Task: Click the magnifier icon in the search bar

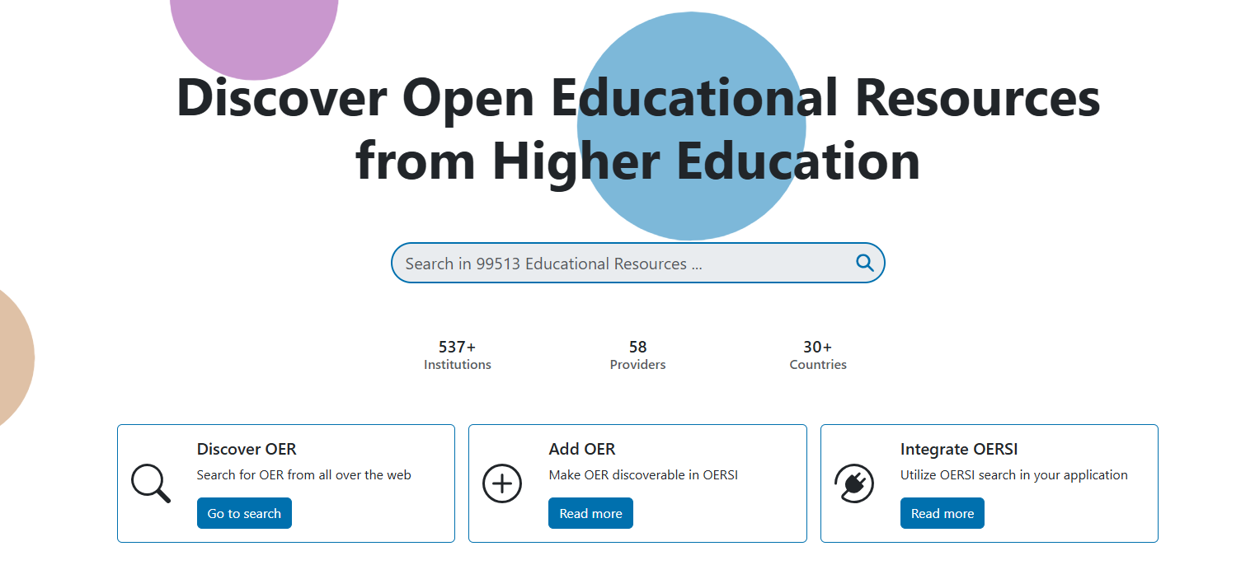Action: coord(864,263)
